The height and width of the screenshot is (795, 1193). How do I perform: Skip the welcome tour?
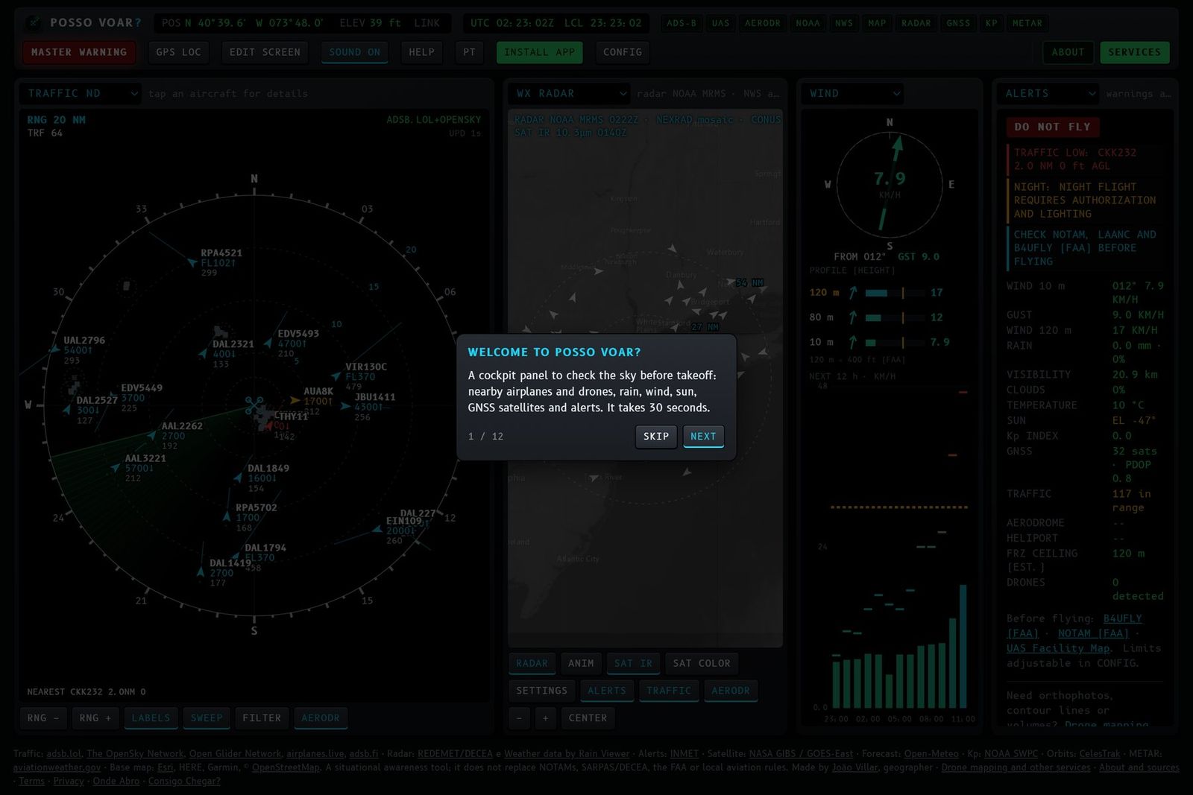(656, 436)
